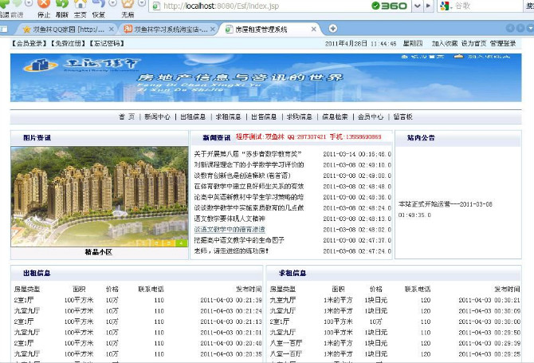Click the 精品小区 building slideshow image
The width and height of the screenshot is (534, 363).
(x=99, y=196)
